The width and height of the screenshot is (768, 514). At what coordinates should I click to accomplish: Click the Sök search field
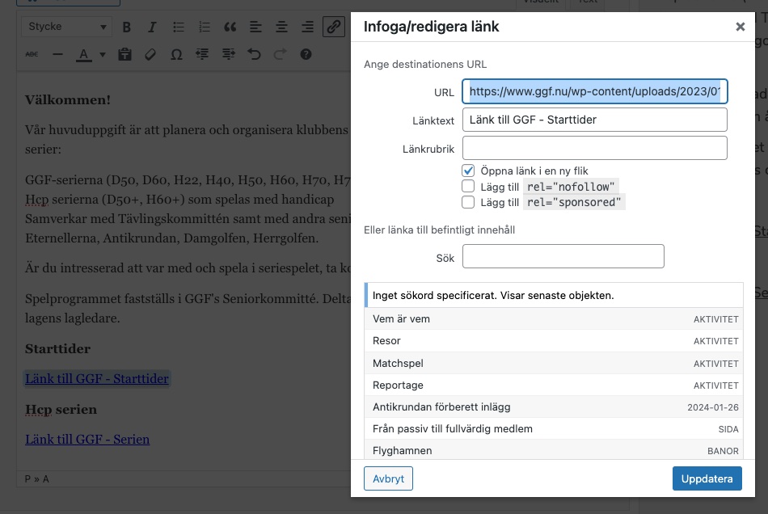tap(563, 256)
